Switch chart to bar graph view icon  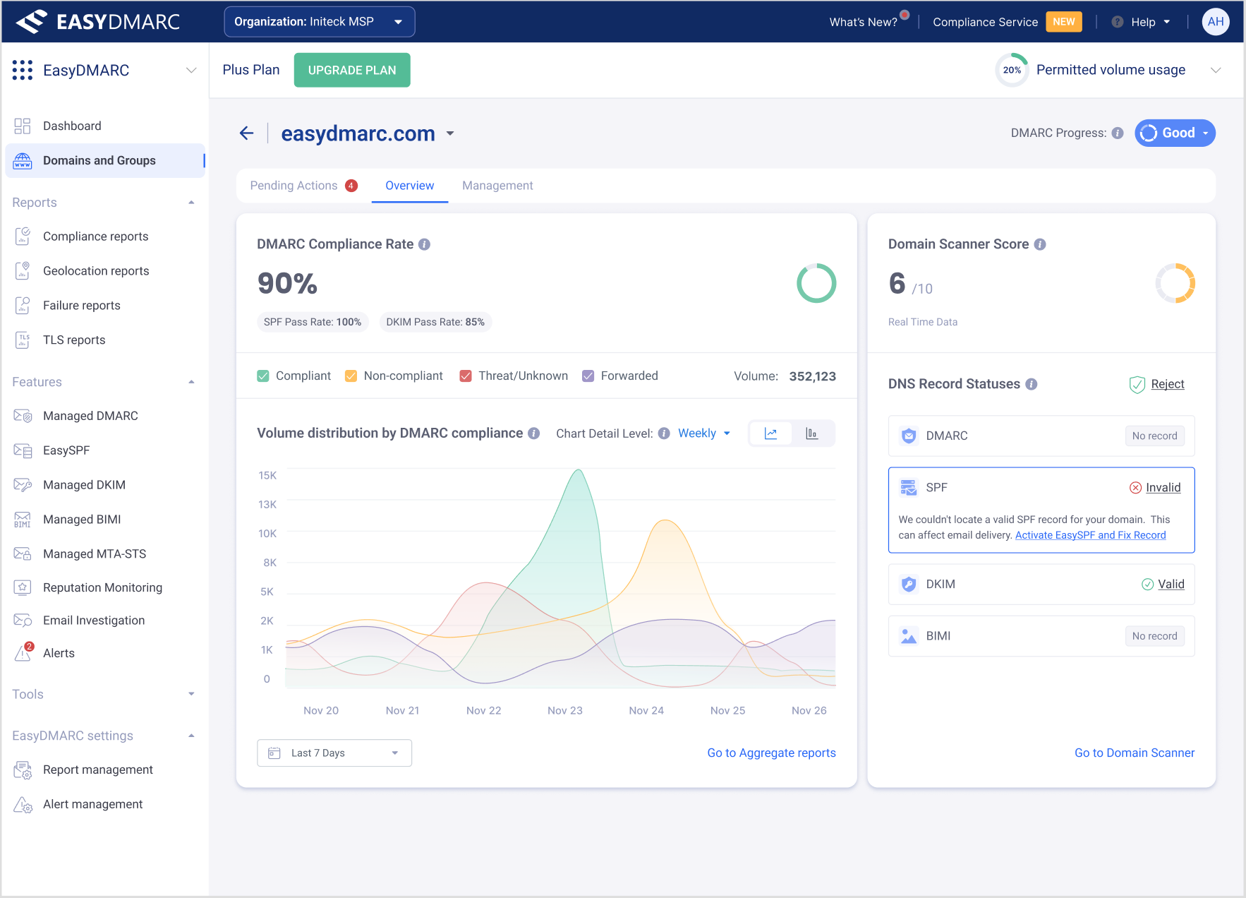point(811,433)
